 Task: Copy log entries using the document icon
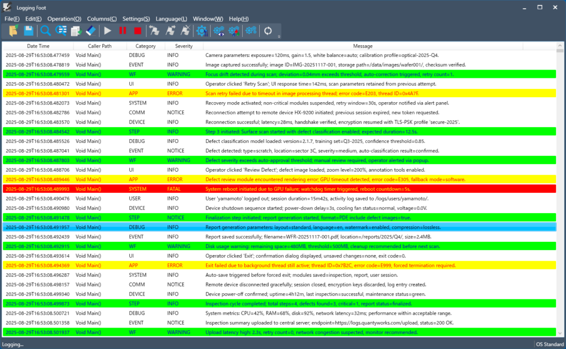tap(76, 31)
